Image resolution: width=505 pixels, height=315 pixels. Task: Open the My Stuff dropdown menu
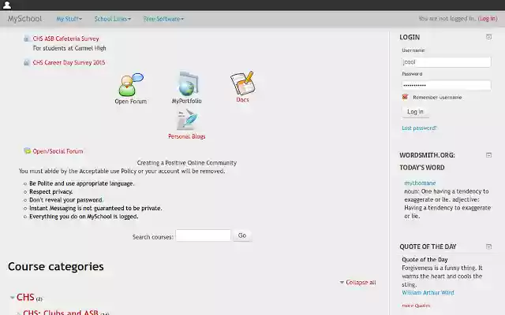[69, 19]
